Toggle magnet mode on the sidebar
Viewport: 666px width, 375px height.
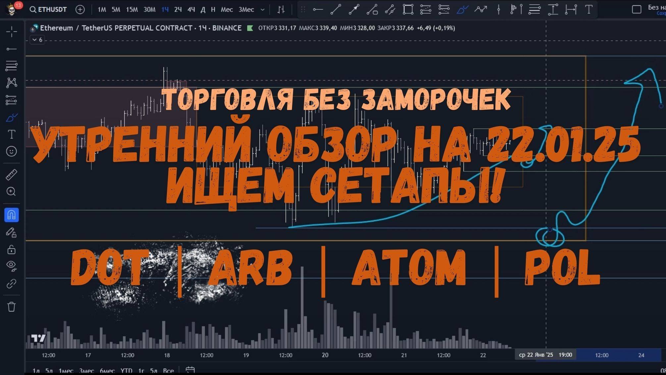pyautogui.click(x=12, y=215)
